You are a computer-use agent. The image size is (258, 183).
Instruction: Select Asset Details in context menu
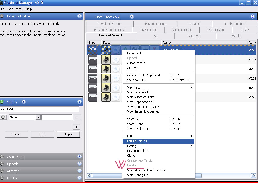point(158,63)
